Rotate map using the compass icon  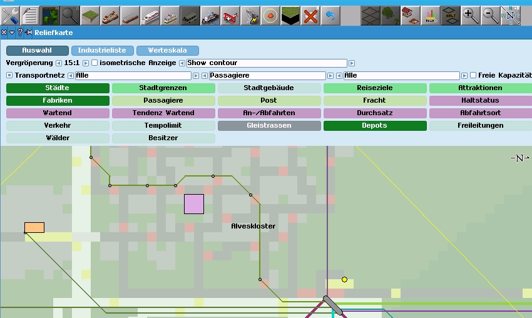click(x=510, y=16)
